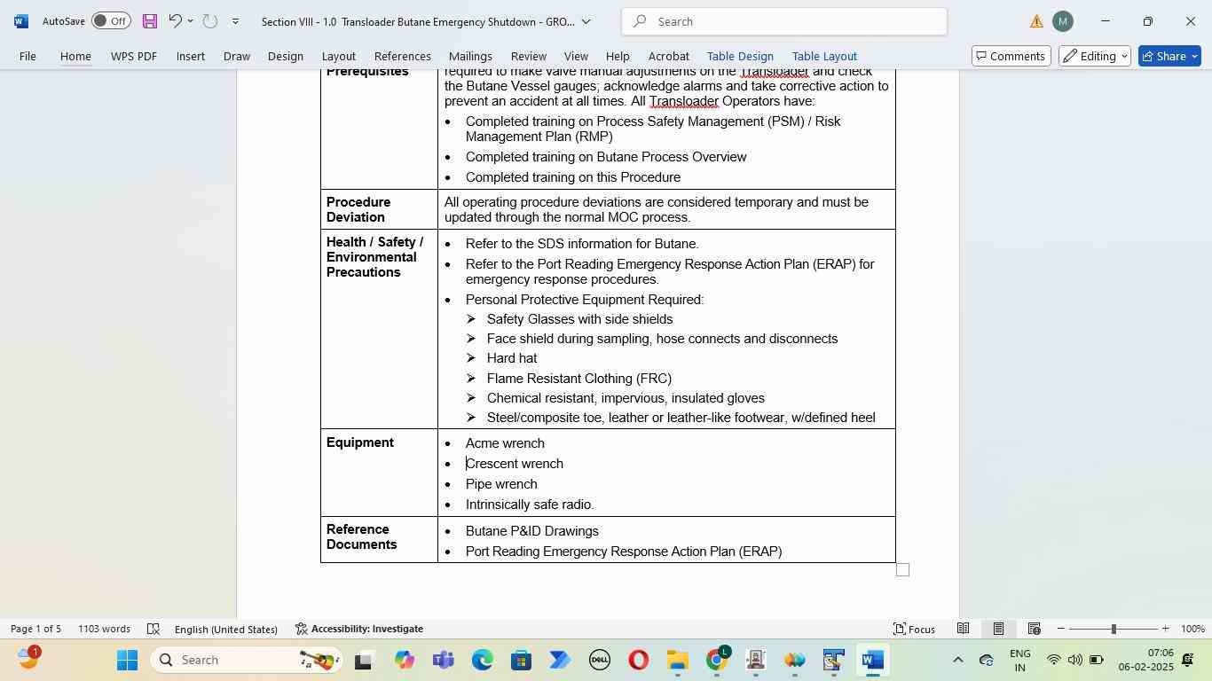
Task: Open the Wi-Fi network icon
Action: pos(1053,660)
